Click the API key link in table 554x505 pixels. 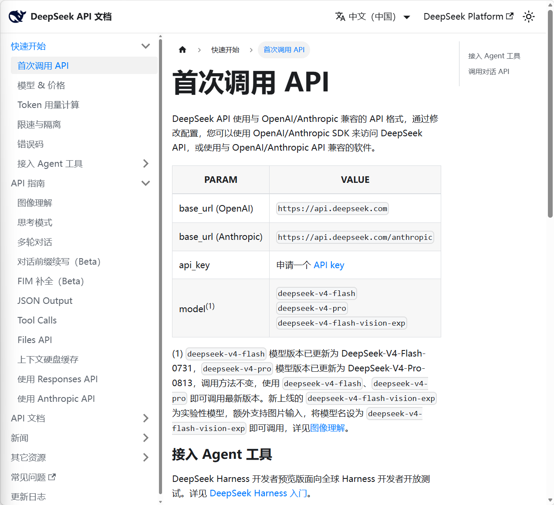[x=329, y=265]
